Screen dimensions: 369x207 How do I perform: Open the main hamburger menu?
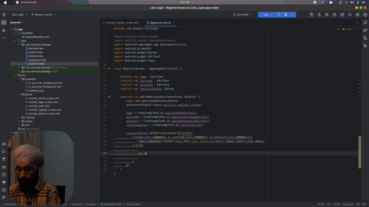(x=4, y=14)
